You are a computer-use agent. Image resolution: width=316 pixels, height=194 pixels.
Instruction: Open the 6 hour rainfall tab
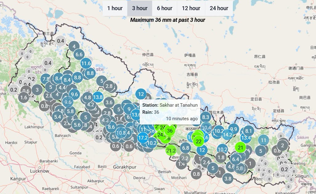point(164,8)
